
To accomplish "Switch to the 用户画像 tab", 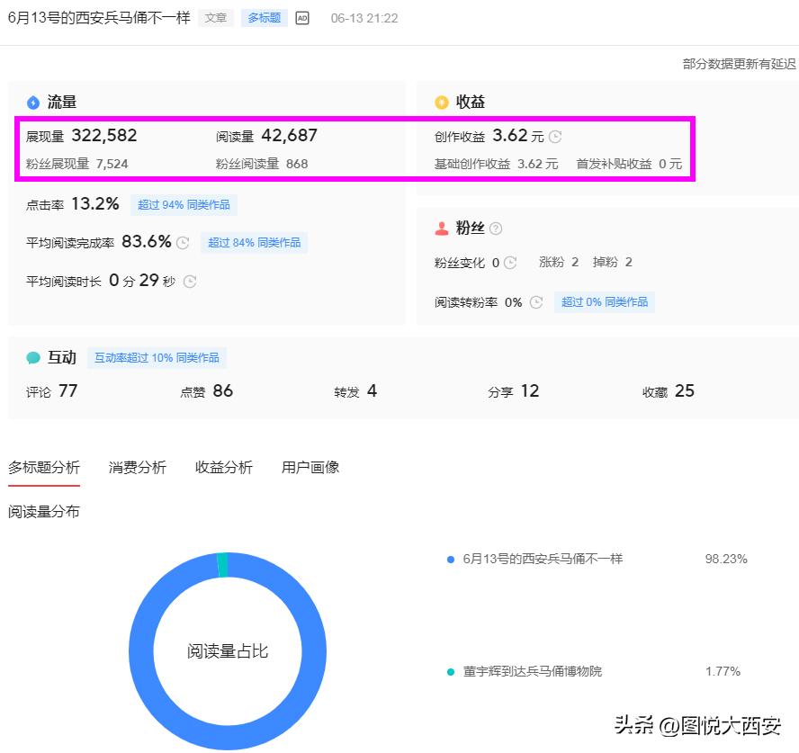I will [x=312, y=467].
